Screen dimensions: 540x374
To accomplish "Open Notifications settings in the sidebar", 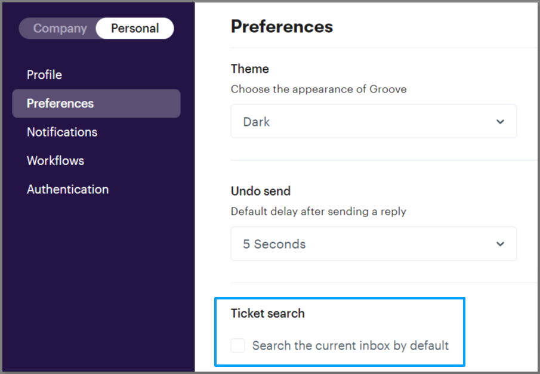I will tap(62, 132).
